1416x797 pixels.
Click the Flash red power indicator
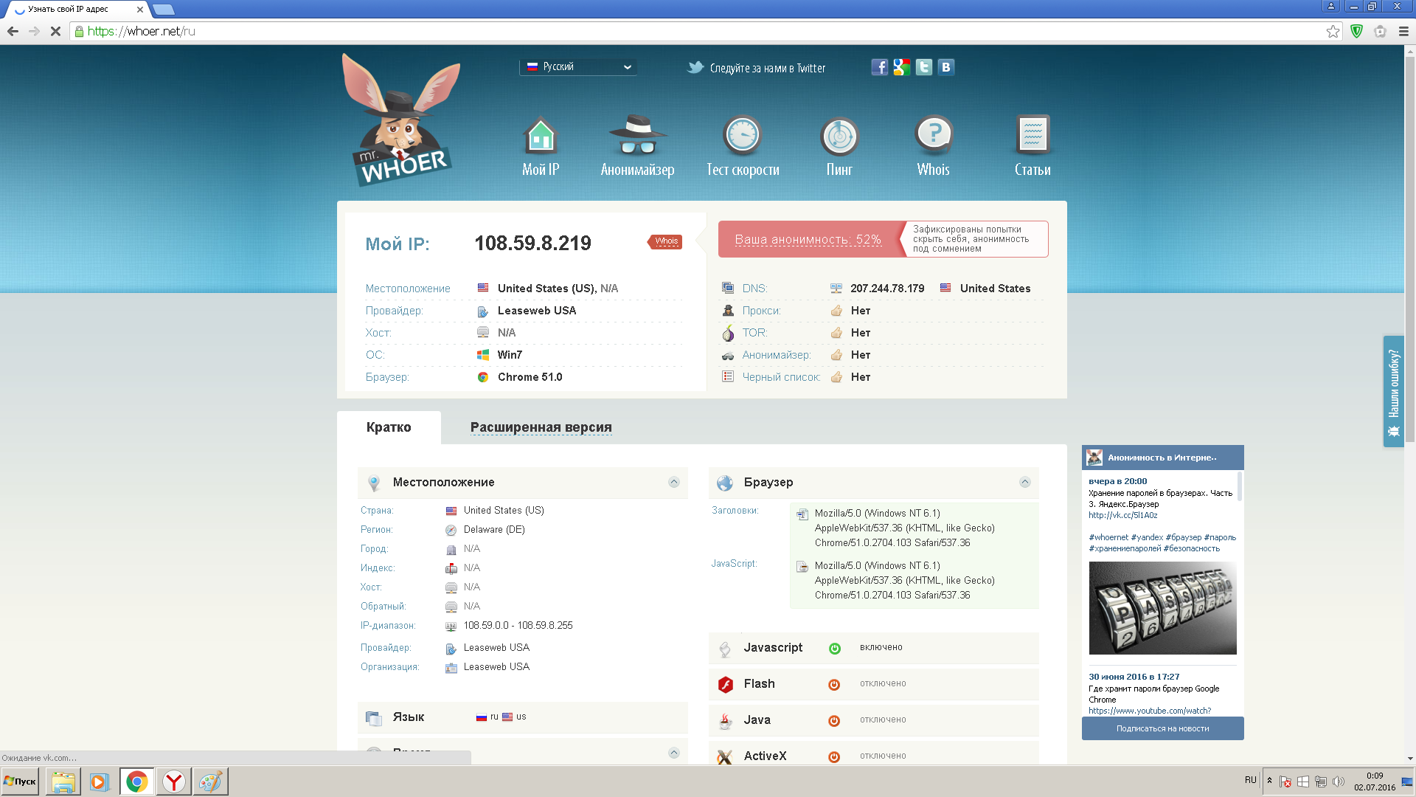point(834,684)
